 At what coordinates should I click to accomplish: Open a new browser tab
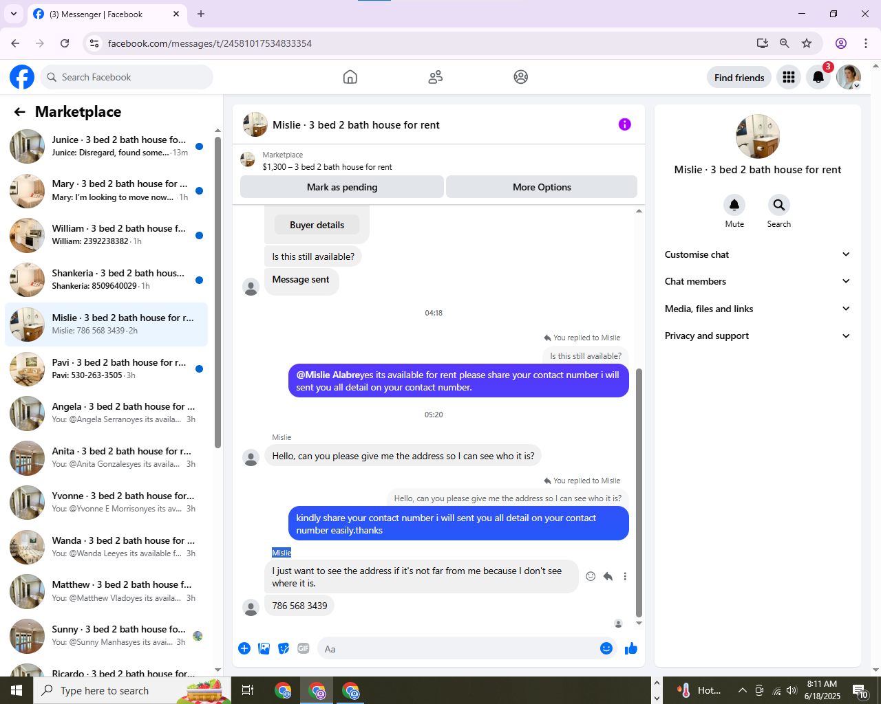201,14
